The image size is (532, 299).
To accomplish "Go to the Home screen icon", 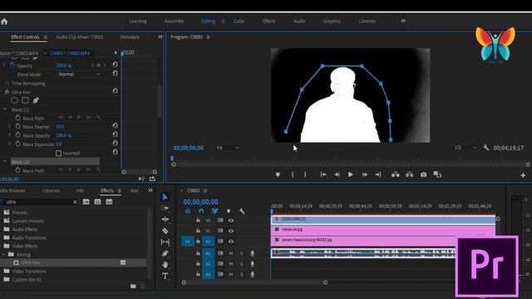I will pos(4,22).
